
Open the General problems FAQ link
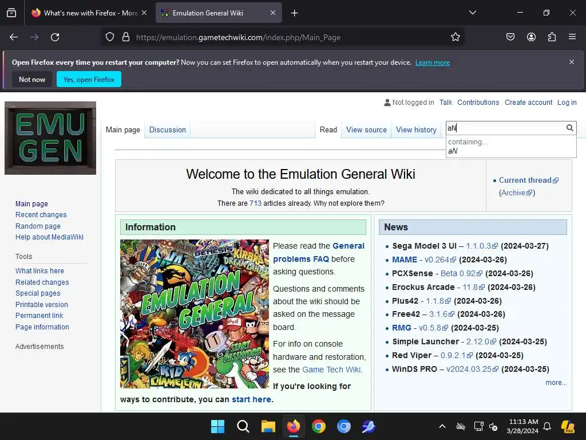318,252
